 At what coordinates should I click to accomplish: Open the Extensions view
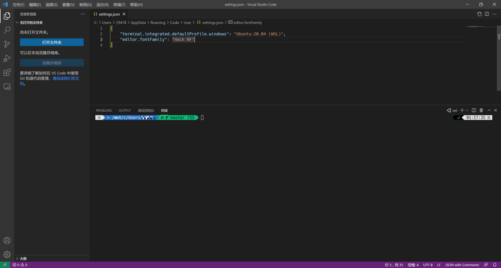coord(7,72)
